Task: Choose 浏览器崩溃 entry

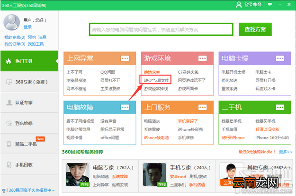Action: (76, 80)
